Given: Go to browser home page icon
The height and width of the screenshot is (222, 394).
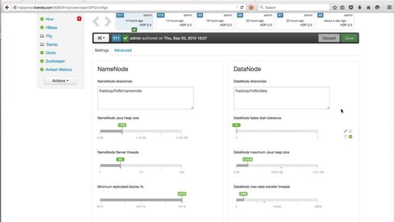Looking at the screenshot, I should (x=368, y=7).
